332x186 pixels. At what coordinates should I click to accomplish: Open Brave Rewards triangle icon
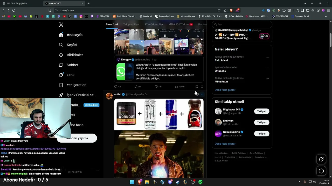pos(237,10)
